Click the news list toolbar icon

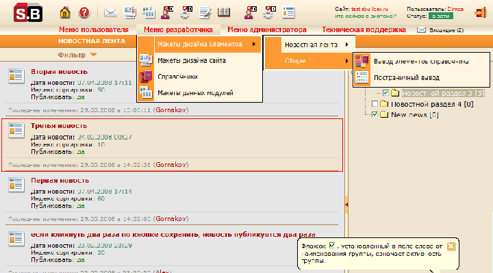288,12
